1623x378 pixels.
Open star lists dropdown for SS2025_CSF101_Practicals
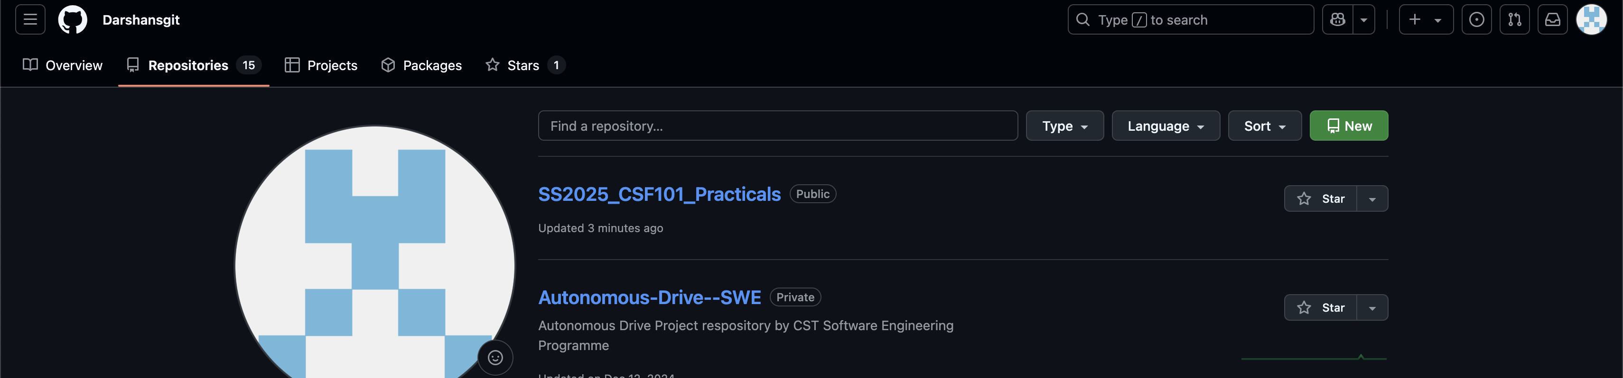pos(1371,199)
